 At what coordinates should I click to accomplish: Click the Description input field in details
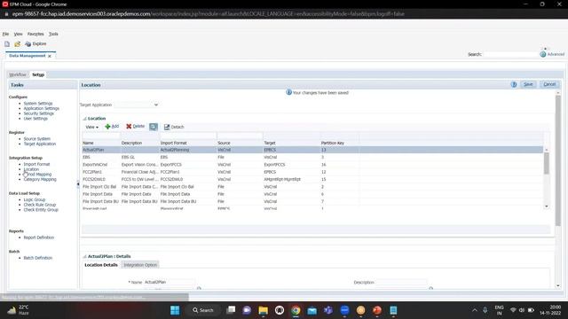(401, 283)
